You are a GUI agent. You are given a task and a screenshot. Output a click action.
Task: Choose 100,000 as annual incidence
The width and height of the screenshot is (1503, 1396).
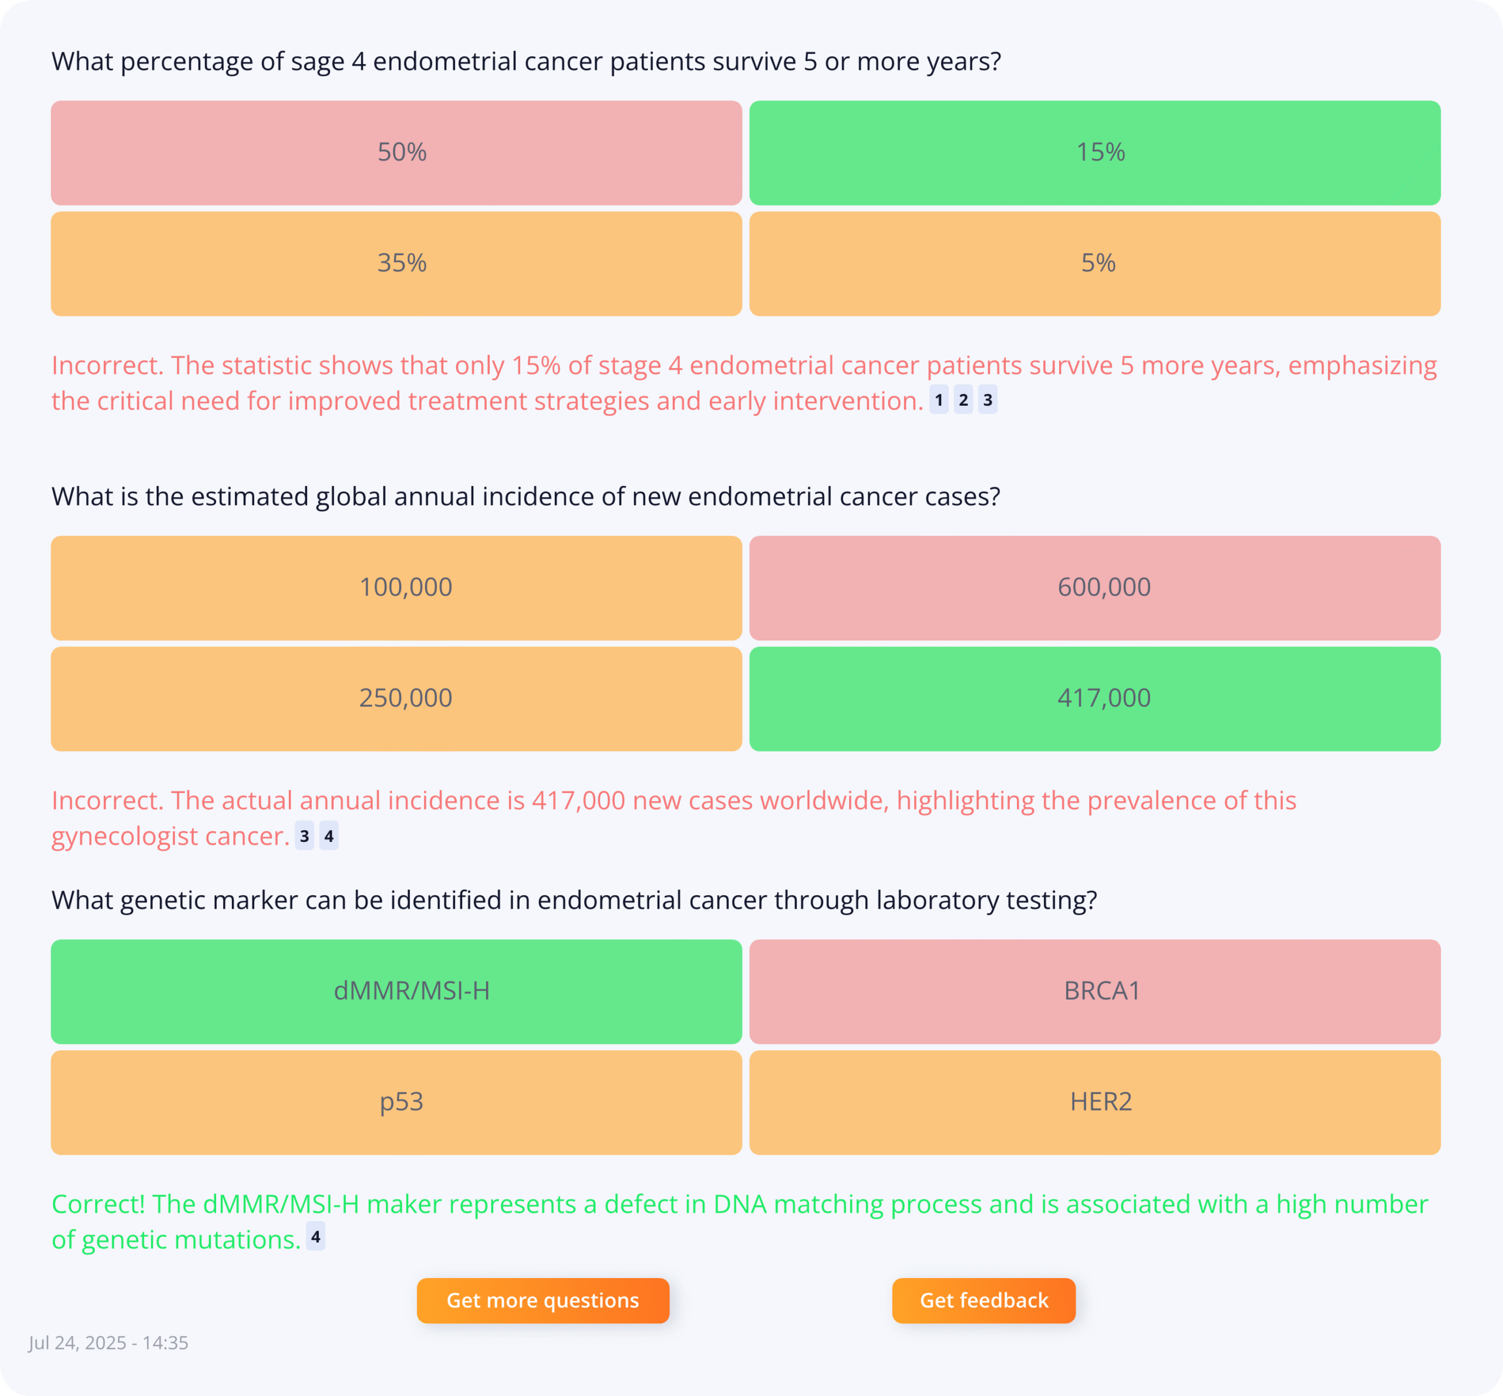click(x=396, y=588)
